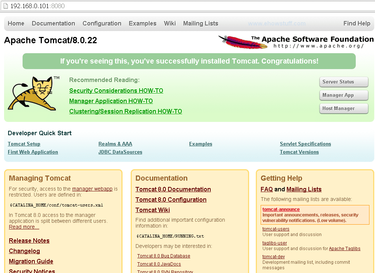The height and width of the screenshot is (273, 375).
Task: Open the Release Notes link
Action: coord(29,240)
